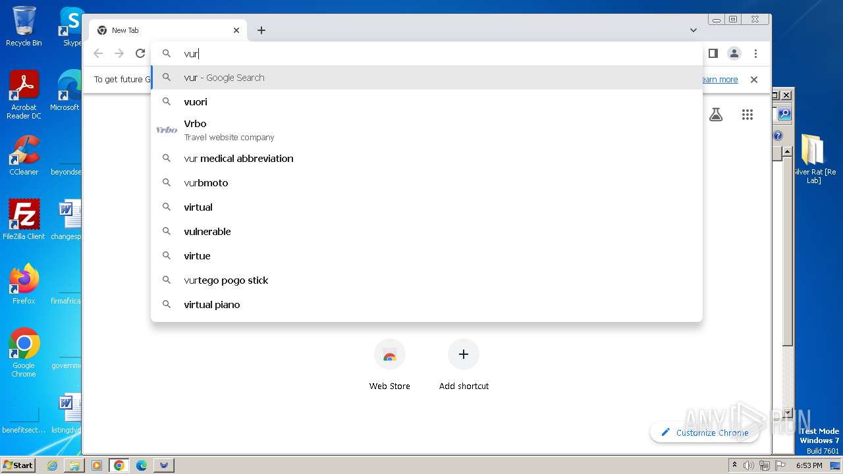Select the 'vurbmoto' suggestion

[427, 183]
